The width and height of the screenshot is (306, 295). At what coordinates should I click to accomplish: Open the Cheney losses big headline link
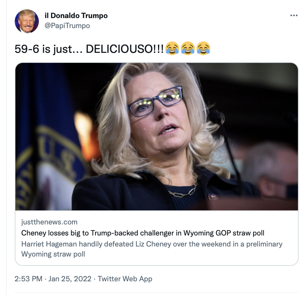click(x=143, y=233)
